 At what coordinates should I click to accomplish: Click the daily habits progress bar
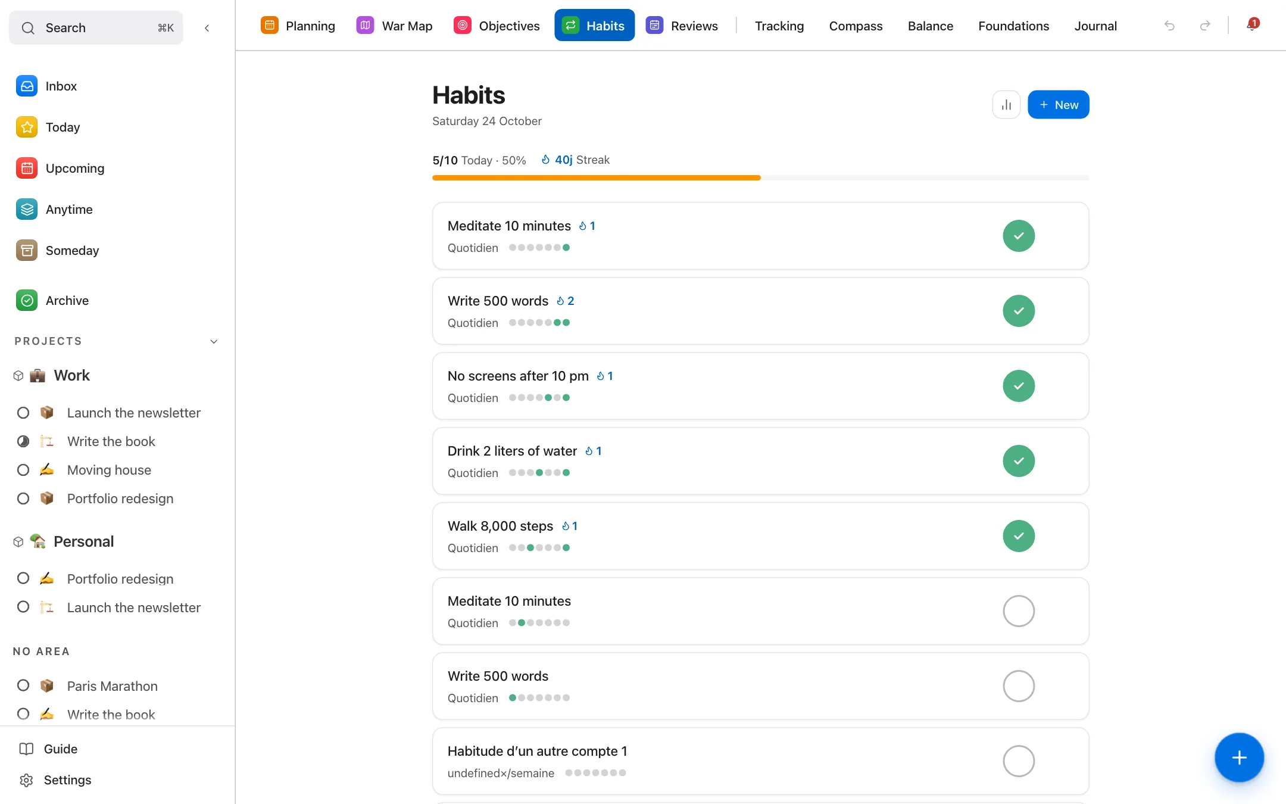(761, 177)
